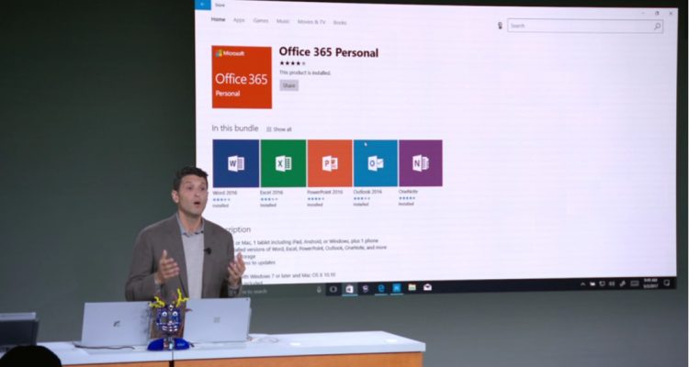Switch to the Books tab
Viewport: 689px width, 367px height.
coord(340,22)
